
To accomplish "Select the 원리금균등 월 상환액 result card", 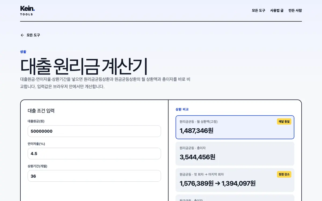I will 235,127.
